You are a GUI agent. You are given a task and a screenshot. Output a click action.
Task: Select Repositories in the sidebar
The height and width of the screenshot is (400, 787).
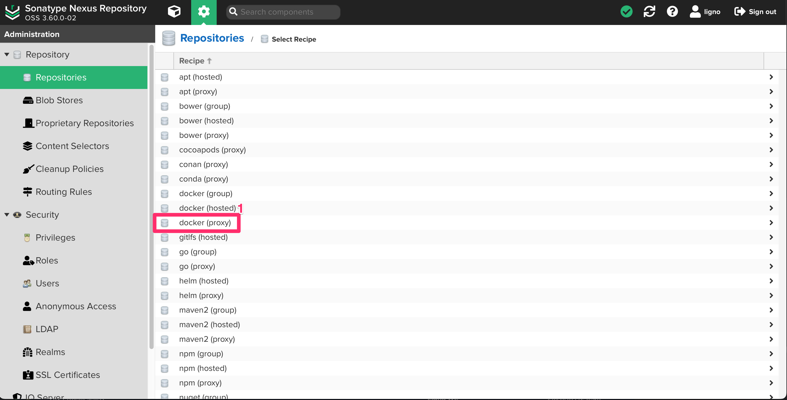click(x=61, y=77)
